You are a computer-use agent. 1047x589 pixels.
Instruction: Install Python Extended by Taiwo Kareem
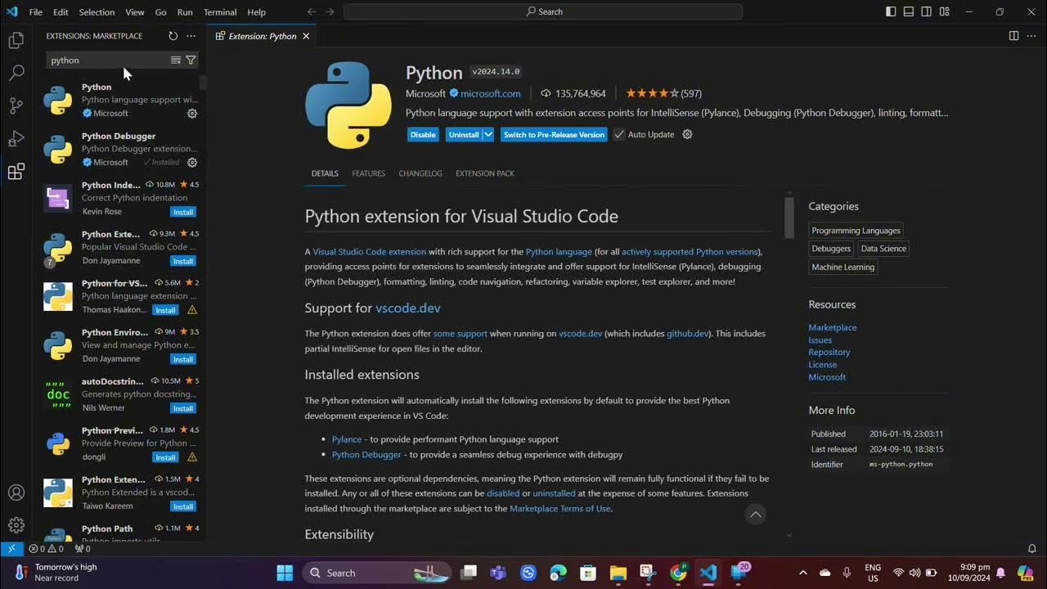pos(183,506)
